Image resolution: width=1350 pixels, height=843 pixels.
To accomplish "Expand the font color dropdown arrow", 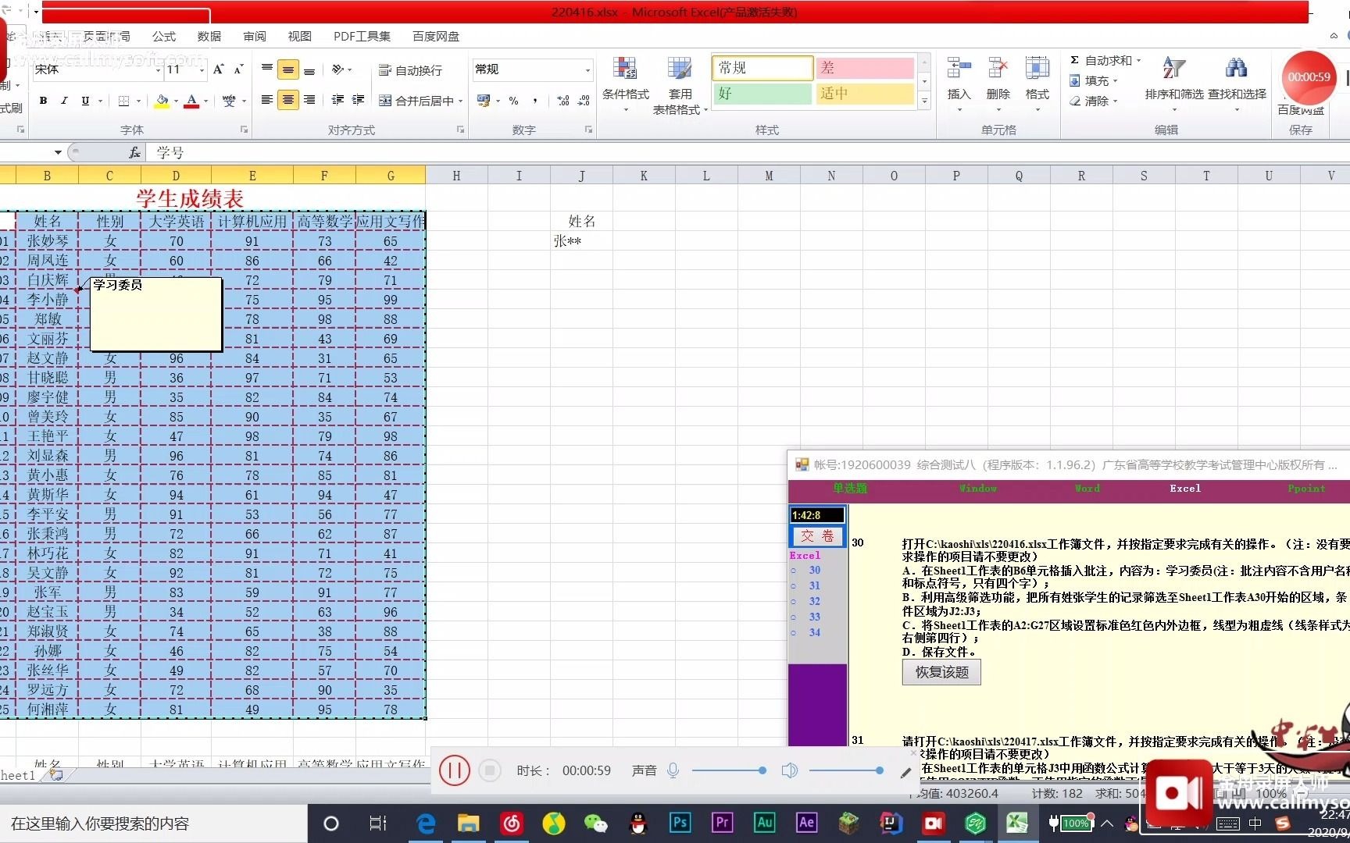I will pyautogui.click(x=205, y=101).
